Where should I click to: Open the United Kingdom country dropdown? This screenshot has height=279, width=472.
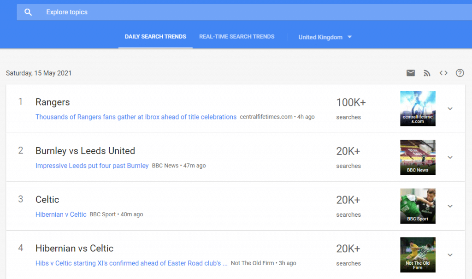[x=325, y=37]
